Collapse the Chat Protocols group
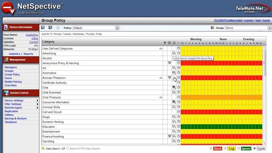 [x=161, y=97]
